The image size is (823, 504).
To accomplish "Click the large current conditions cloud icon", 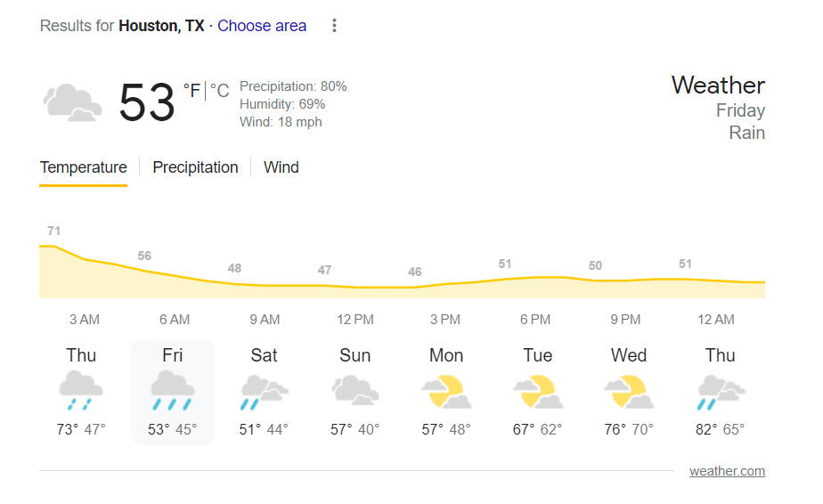I will 71,102.
